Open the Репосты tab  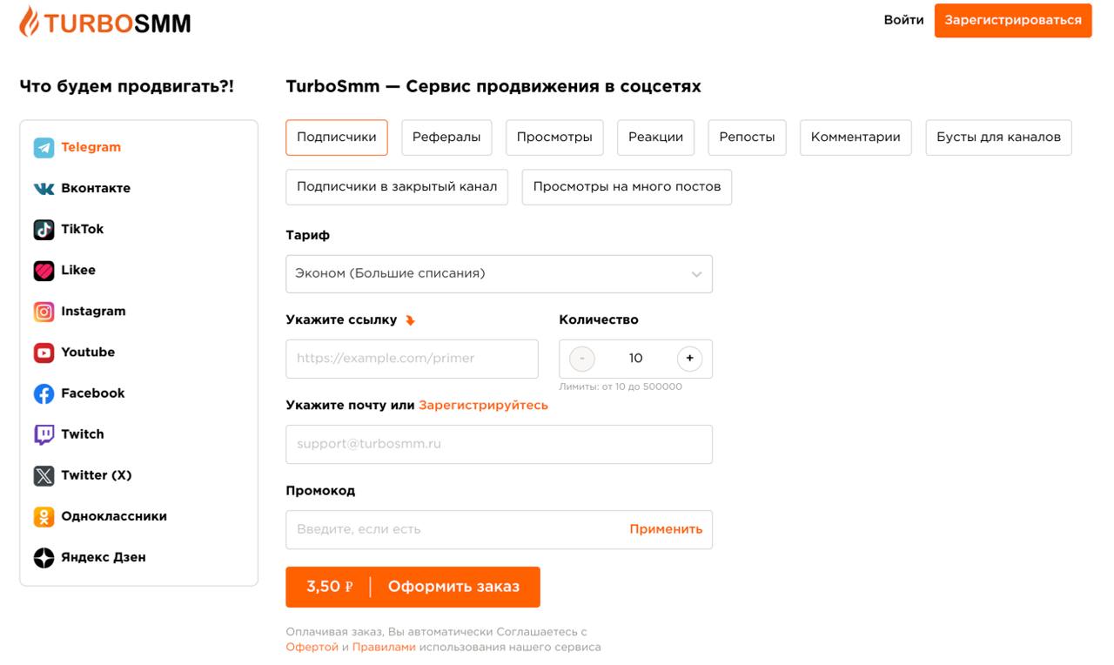pos(747,138)
